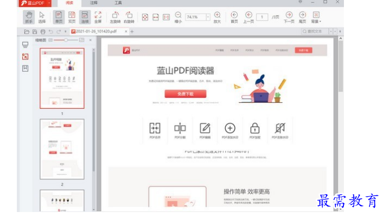Select the arrow Select (选择) tool
Screen dimensions: 383x218
click(x=42, y=17)
